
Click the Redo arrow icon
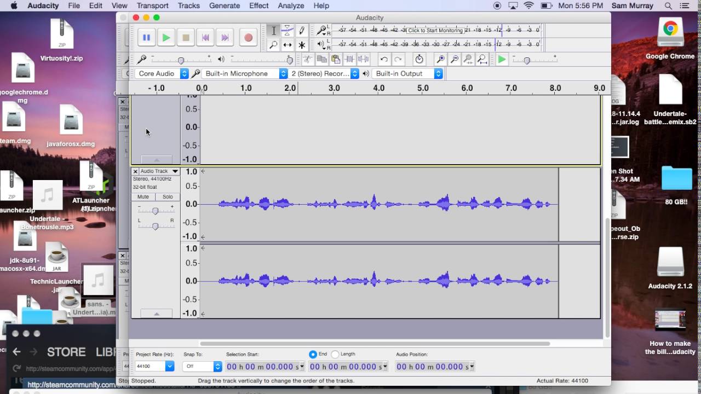point(398,59)
